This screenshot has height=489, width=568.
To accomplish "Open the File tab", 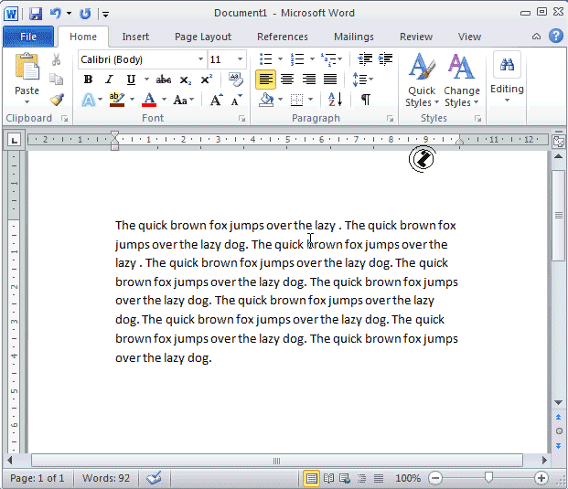I will [x=28, y=37].
